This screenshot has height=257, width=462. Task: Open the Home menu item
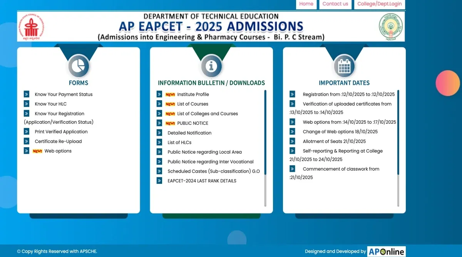click(x=306, y=4)
